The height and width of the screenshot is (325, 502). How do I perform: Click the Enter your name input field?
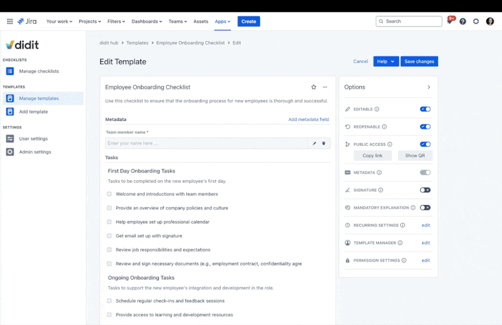pos(201,143)
